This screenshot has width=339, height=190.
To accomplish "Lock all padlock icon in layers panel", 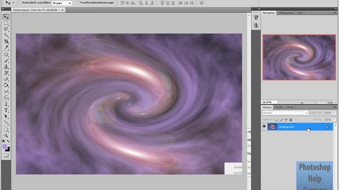I will (291, 119).
